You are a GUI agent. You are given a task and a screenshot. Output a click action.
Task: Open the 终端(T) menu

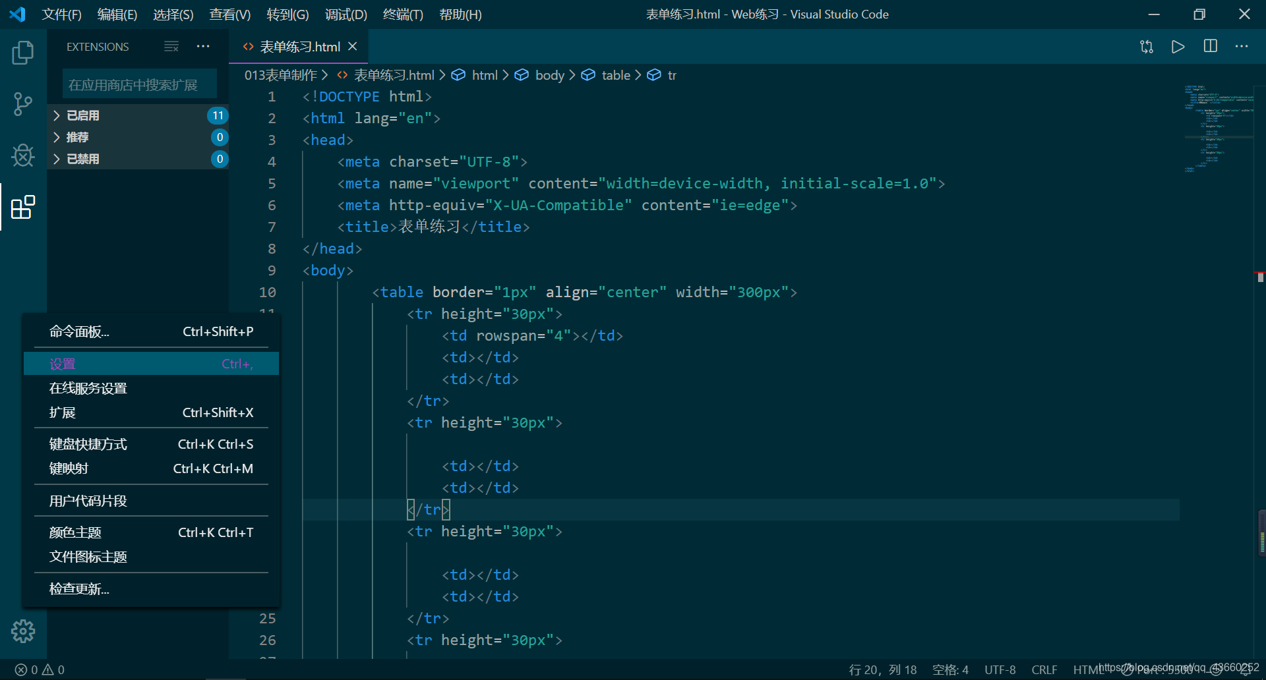pos(403,14)
